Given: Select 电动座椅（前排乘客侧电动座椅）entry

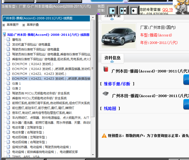Looking at the screenshot, I should 45,152.
